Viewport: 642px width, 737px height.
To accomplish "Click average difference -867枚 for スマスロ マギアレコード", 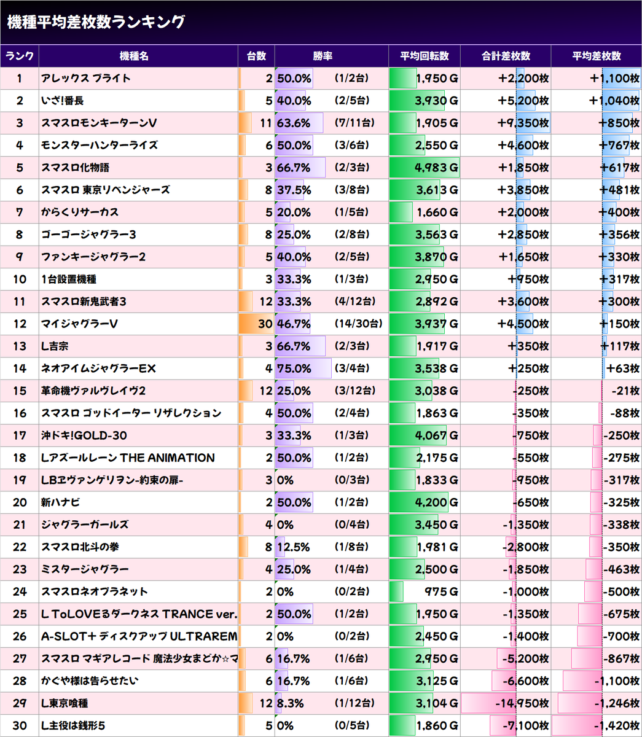I will [x=621, y=658].
